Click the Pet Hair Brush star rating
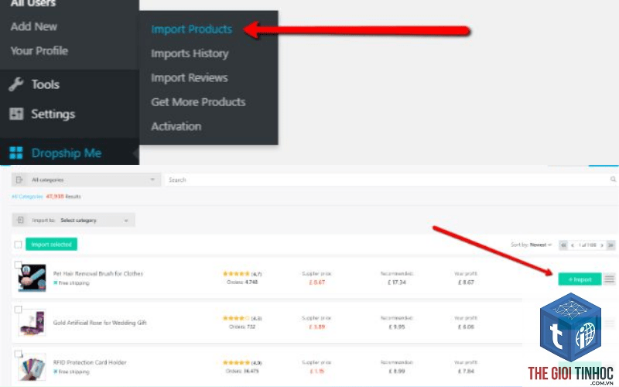 click(x=236, y=274)
